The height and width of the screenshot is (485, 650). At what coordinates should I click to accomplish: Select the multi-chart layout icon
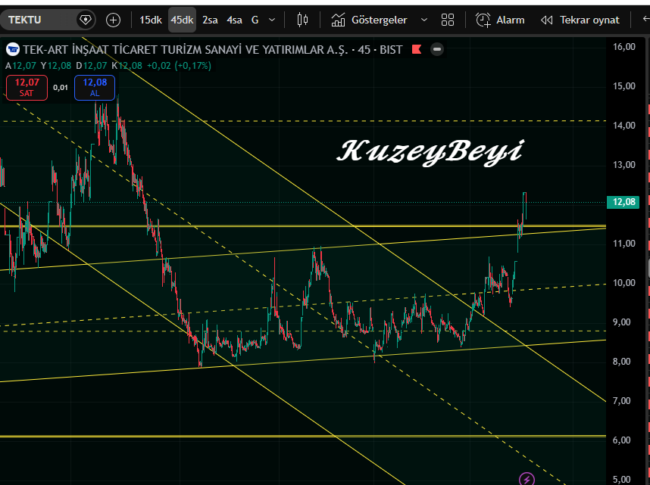pos(447,20)
